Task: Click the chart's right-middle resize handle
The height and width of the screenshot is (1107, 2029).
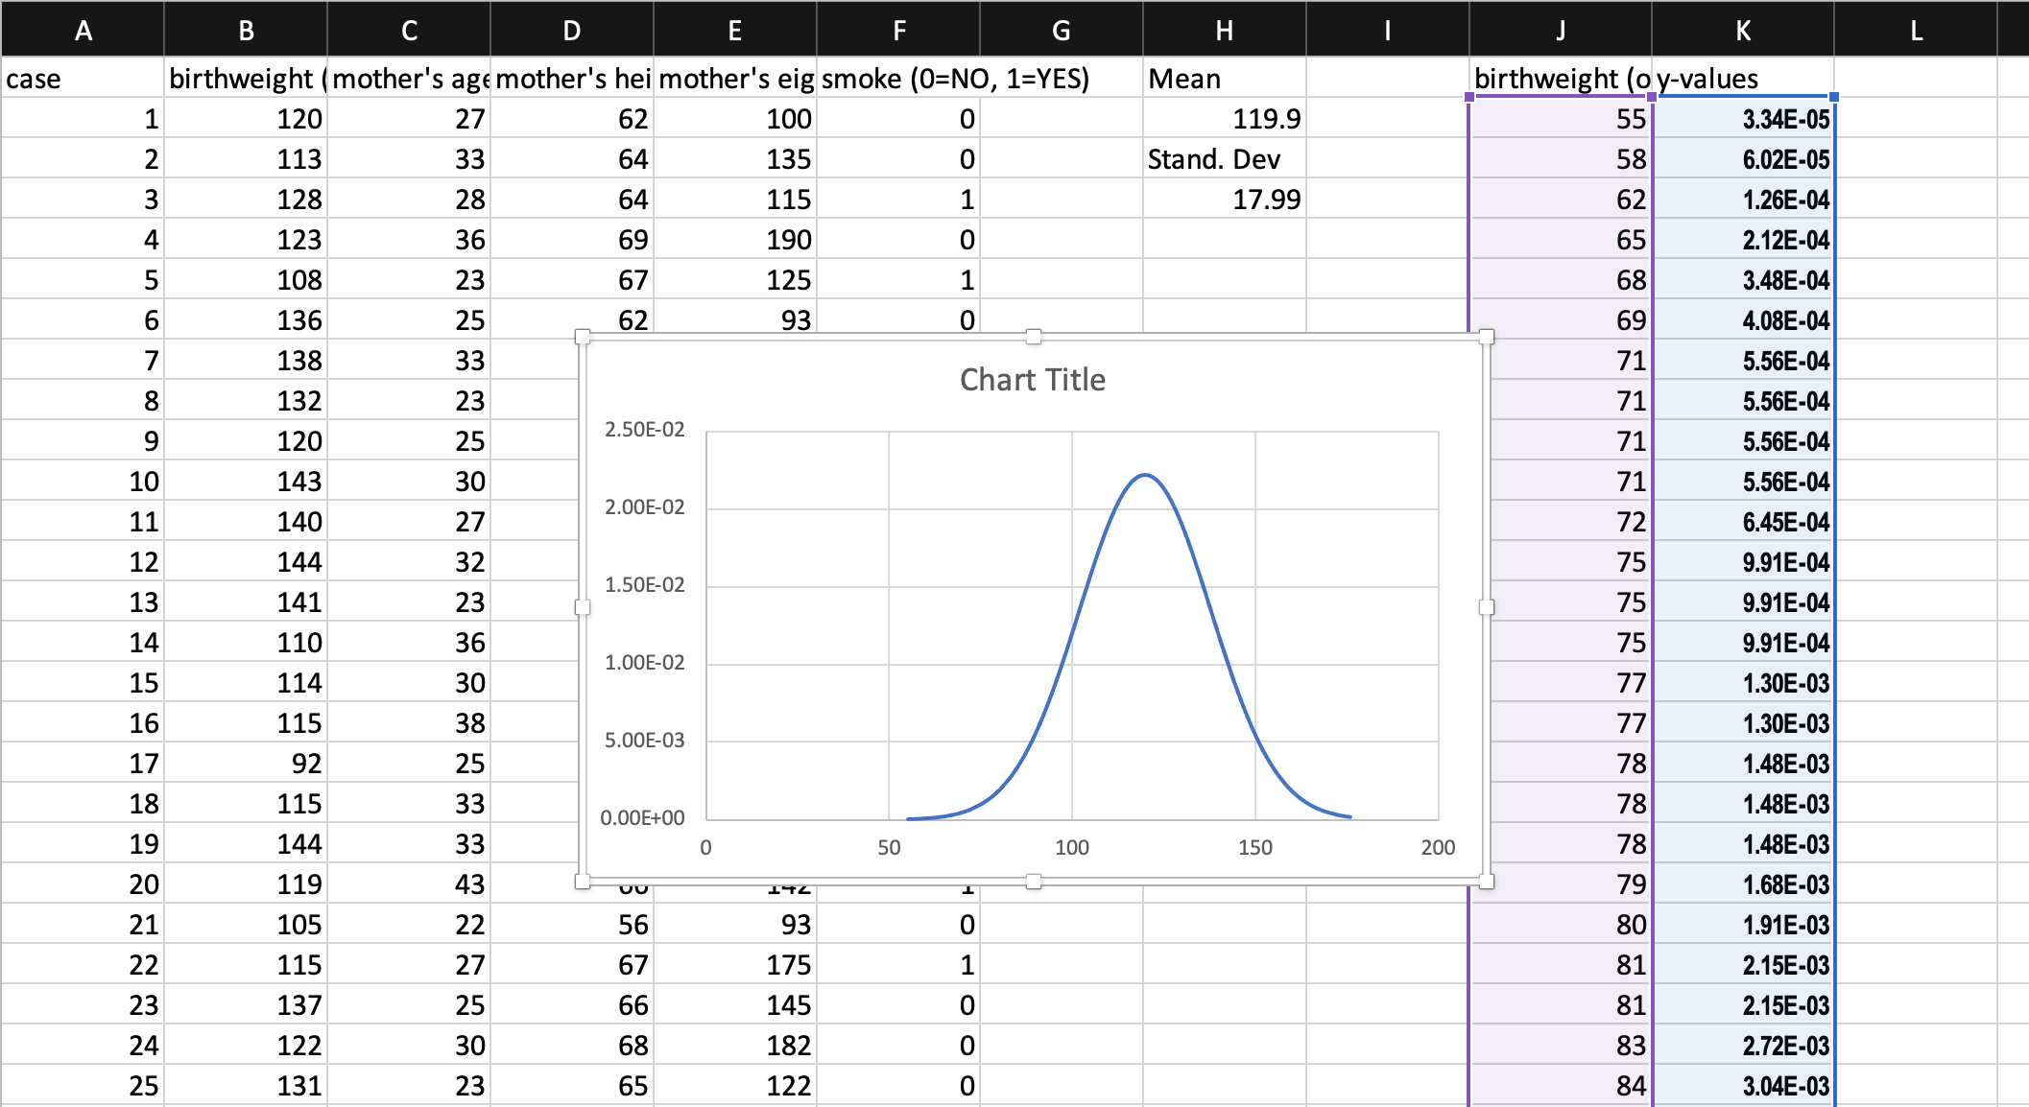Action: (x=1487, y=607)
